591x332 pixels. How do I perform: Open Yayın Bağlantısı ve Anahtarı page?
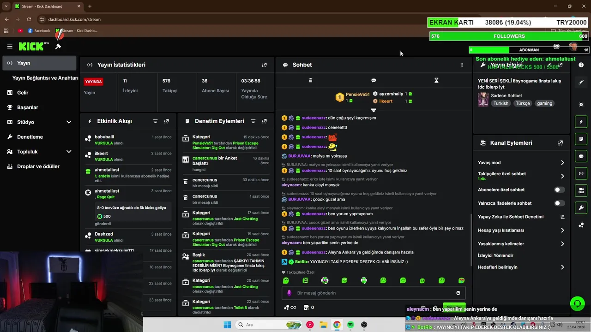pos(45,78)
